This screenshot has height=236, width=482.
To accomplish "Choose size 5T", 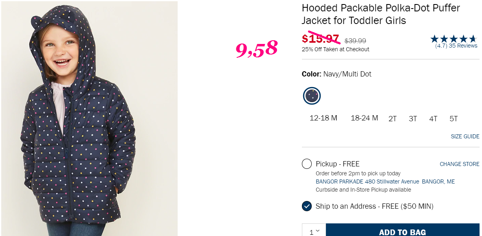I will pos(453,119).
